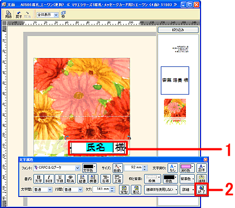Select the small address text thumbnail
The height and width of the screenshot is (208, 235).
[x=181, y=49]
